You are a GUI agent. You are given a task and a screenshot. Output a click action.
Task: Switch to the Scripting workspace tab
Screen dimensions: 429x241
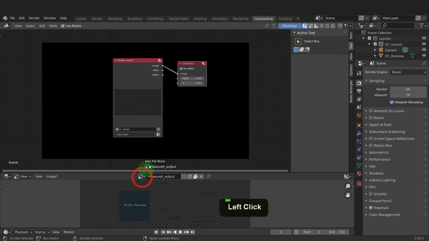point(285,19)
